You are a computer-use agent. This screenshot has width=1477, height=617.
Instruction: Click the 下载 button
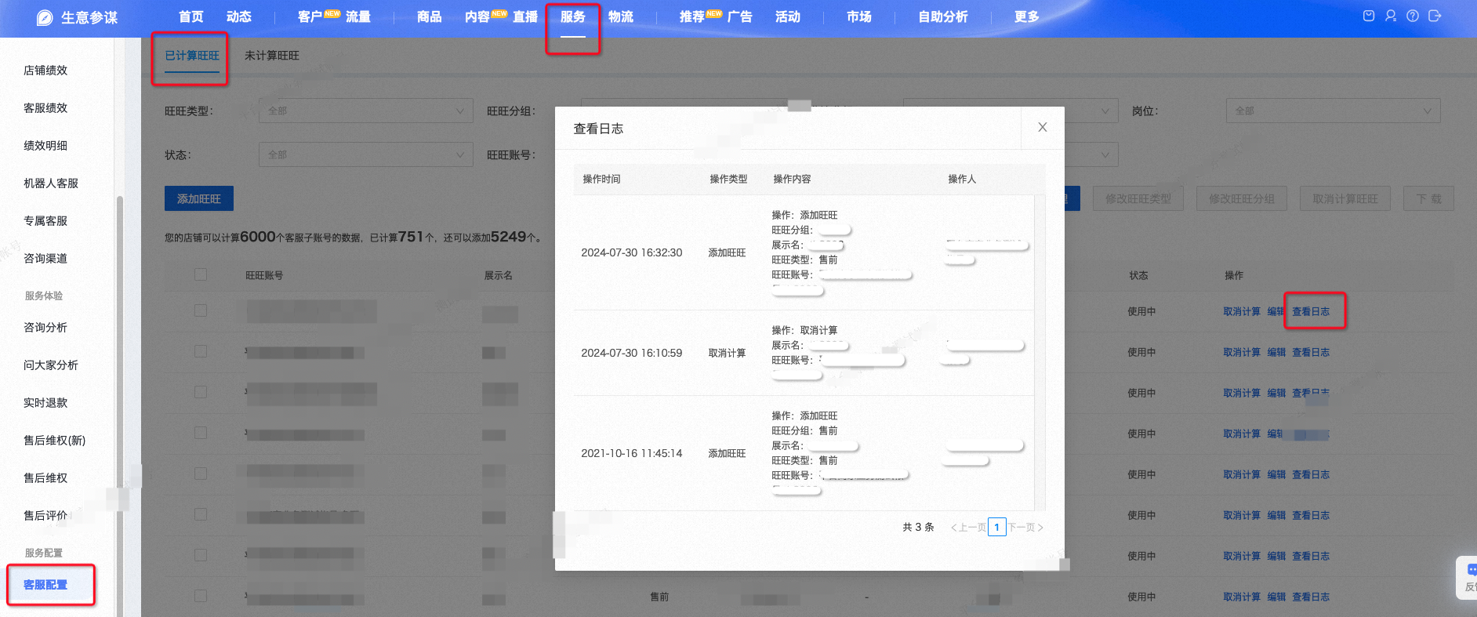coord(1428,198)
